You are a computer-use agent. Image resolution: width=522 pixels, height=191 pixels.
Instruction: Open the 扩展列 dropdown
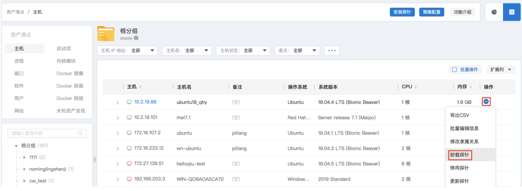click(x=501, y=70)
